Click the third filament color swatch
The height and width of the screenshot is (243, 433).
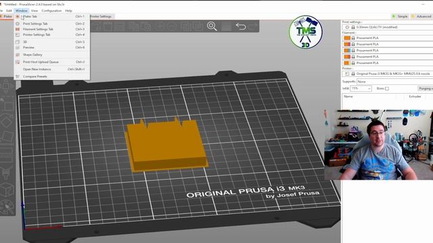click(347, 51)
